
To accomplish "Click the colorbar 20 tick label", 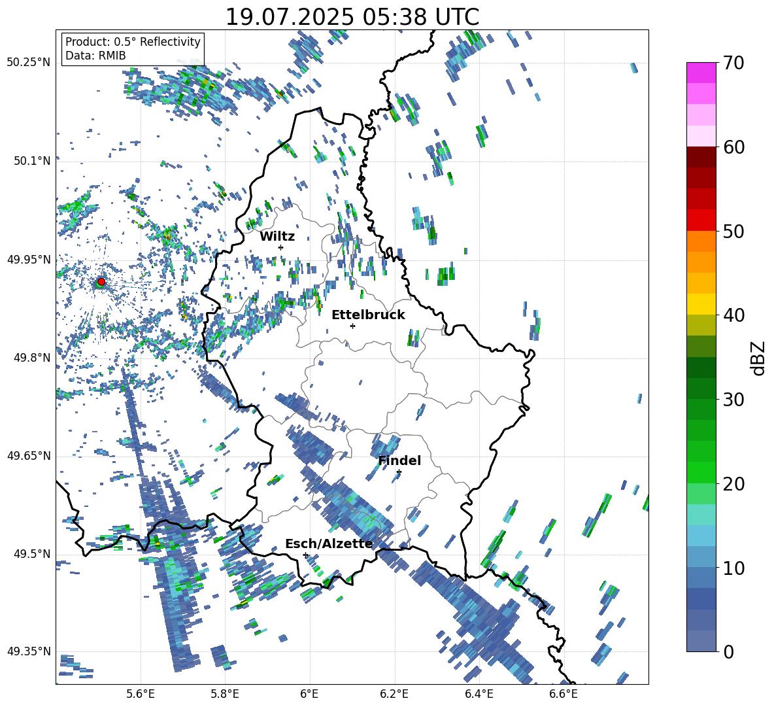I will [x=734, y=483].
